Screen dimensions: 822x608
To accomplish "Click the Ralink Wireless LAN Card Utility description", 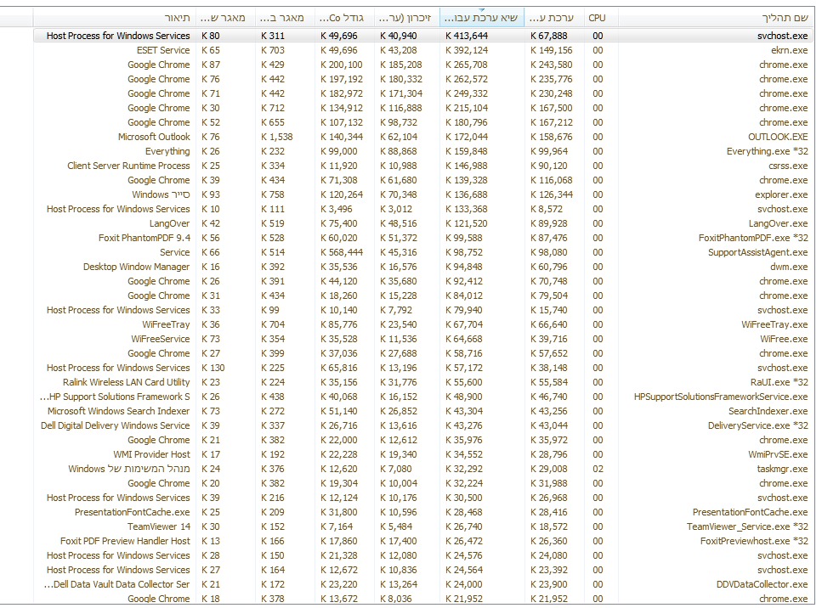I will tap(127, 382).
